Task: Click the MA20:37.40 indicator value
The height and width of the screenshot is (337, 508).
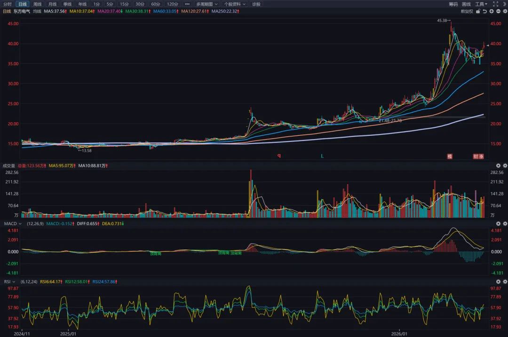Action: [x=110, y=11]
